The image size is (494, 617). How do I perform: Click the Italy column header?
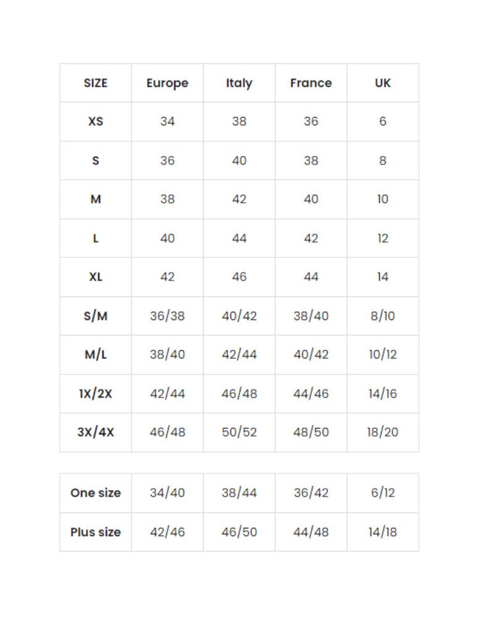[x=239, y=83]
